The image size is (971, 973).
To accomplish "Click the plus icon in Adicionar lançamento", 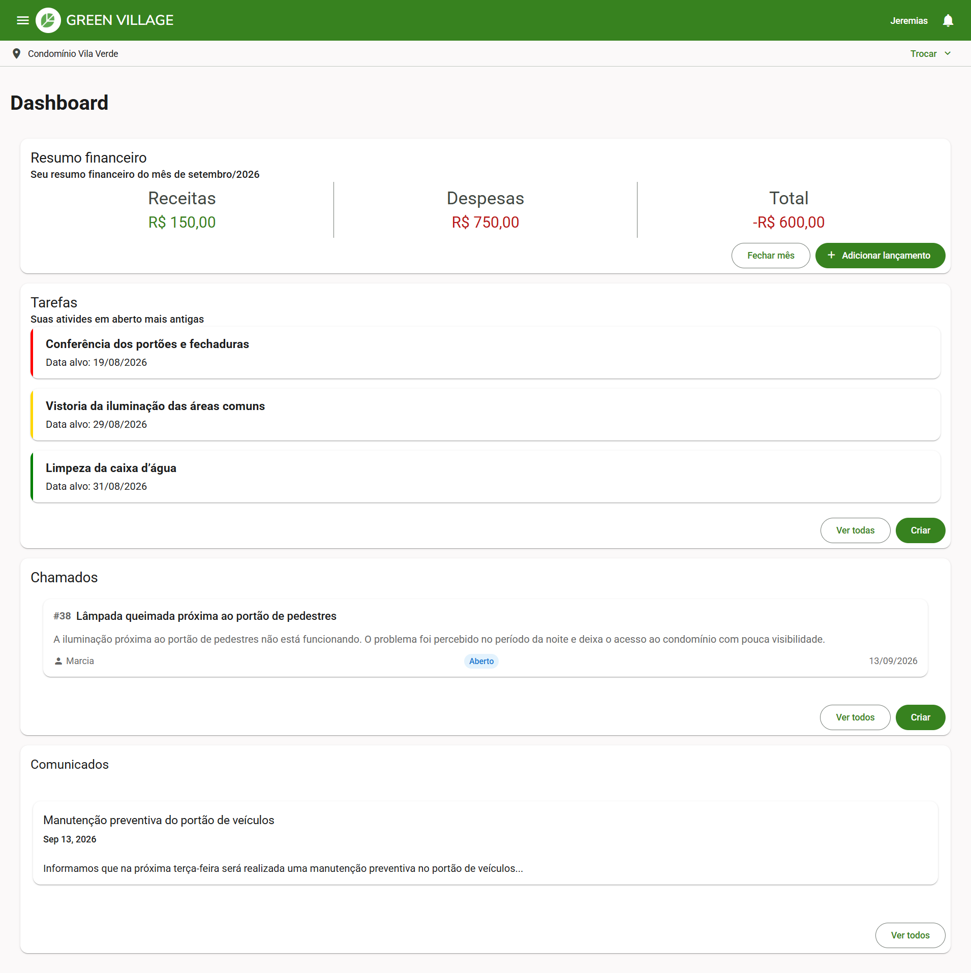I will click(831, 255).
